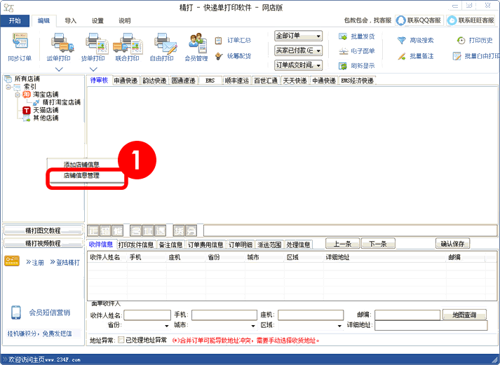
Task: Open 自由打印 free print tool
Action: tap(162, 46)
